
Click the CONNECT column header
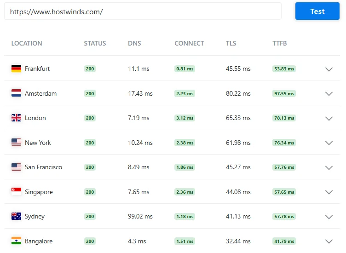click(189, 43)
